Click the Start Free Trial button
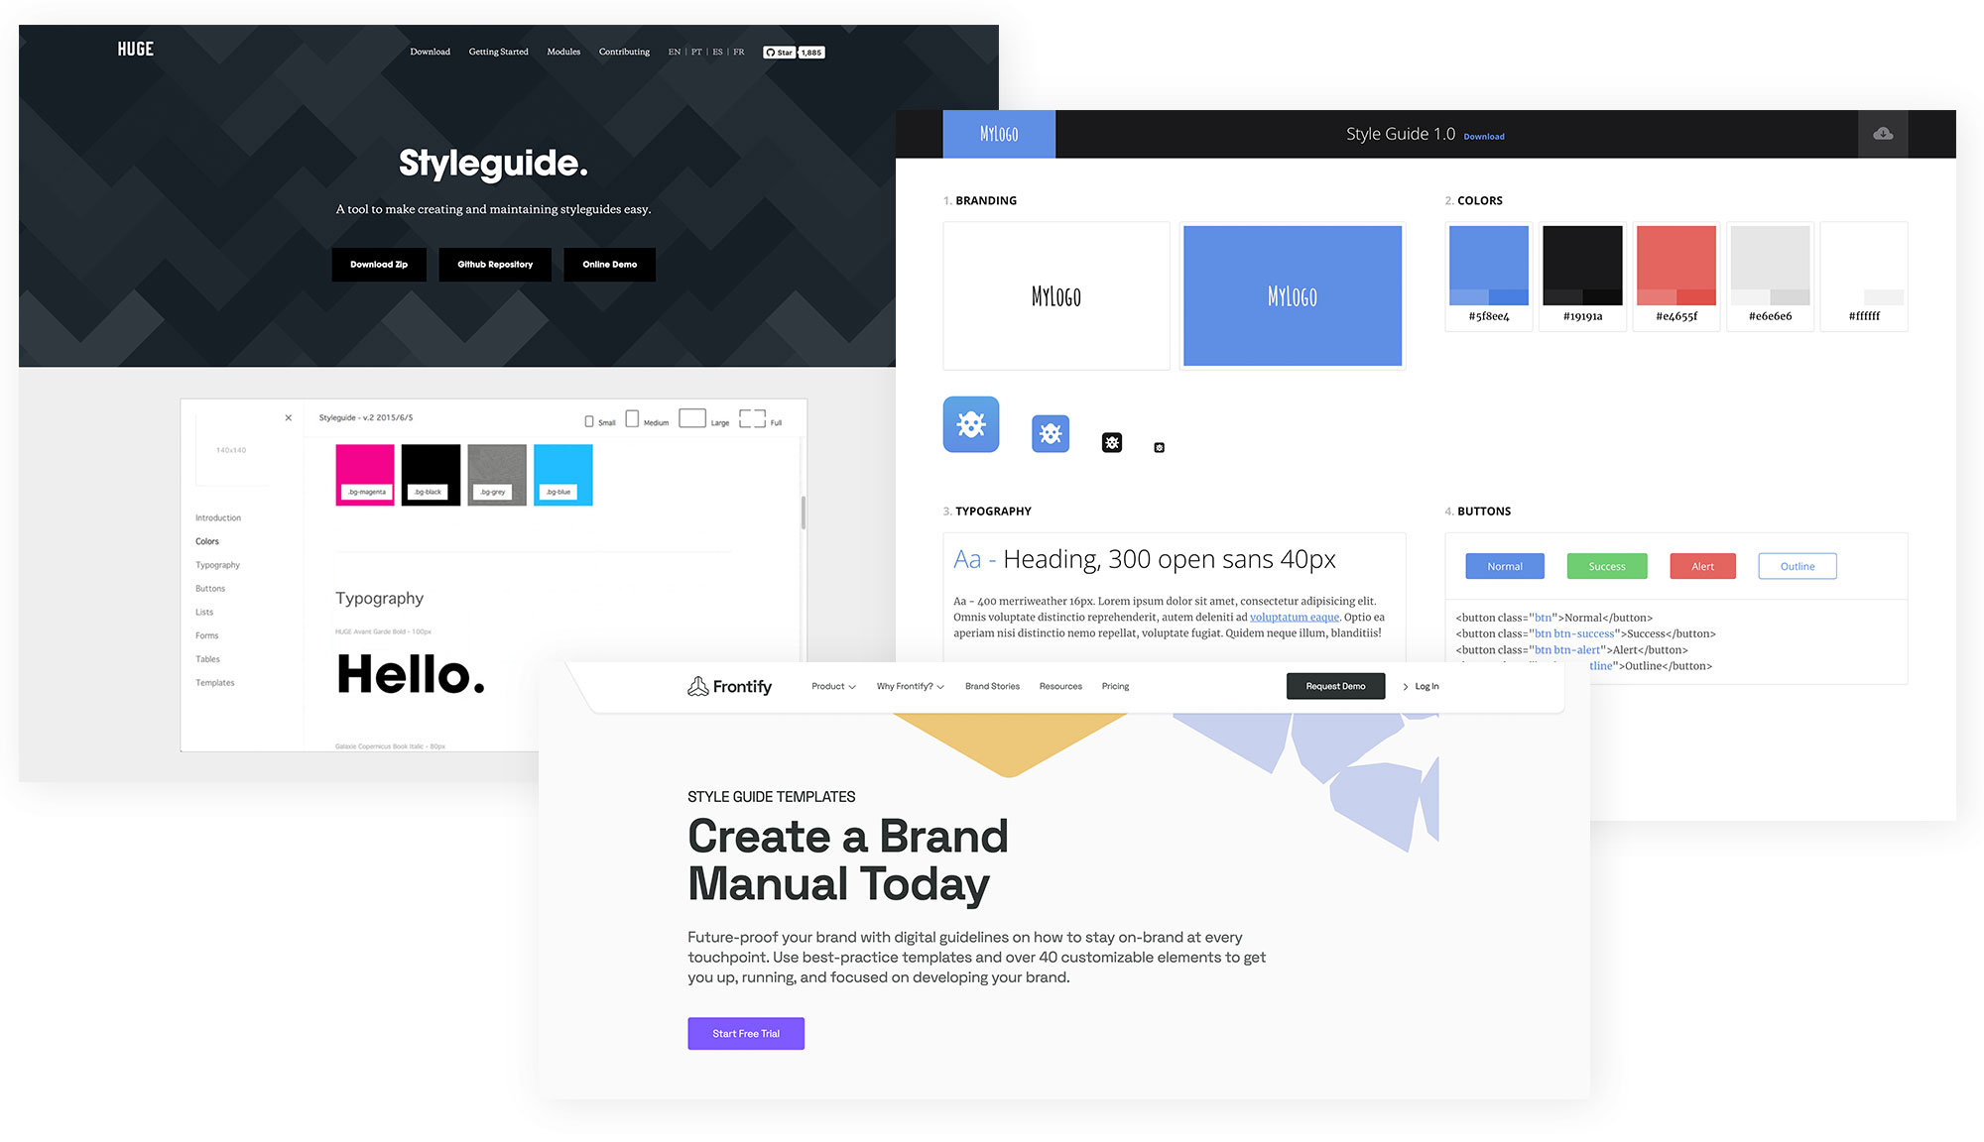 [743, 1033]
